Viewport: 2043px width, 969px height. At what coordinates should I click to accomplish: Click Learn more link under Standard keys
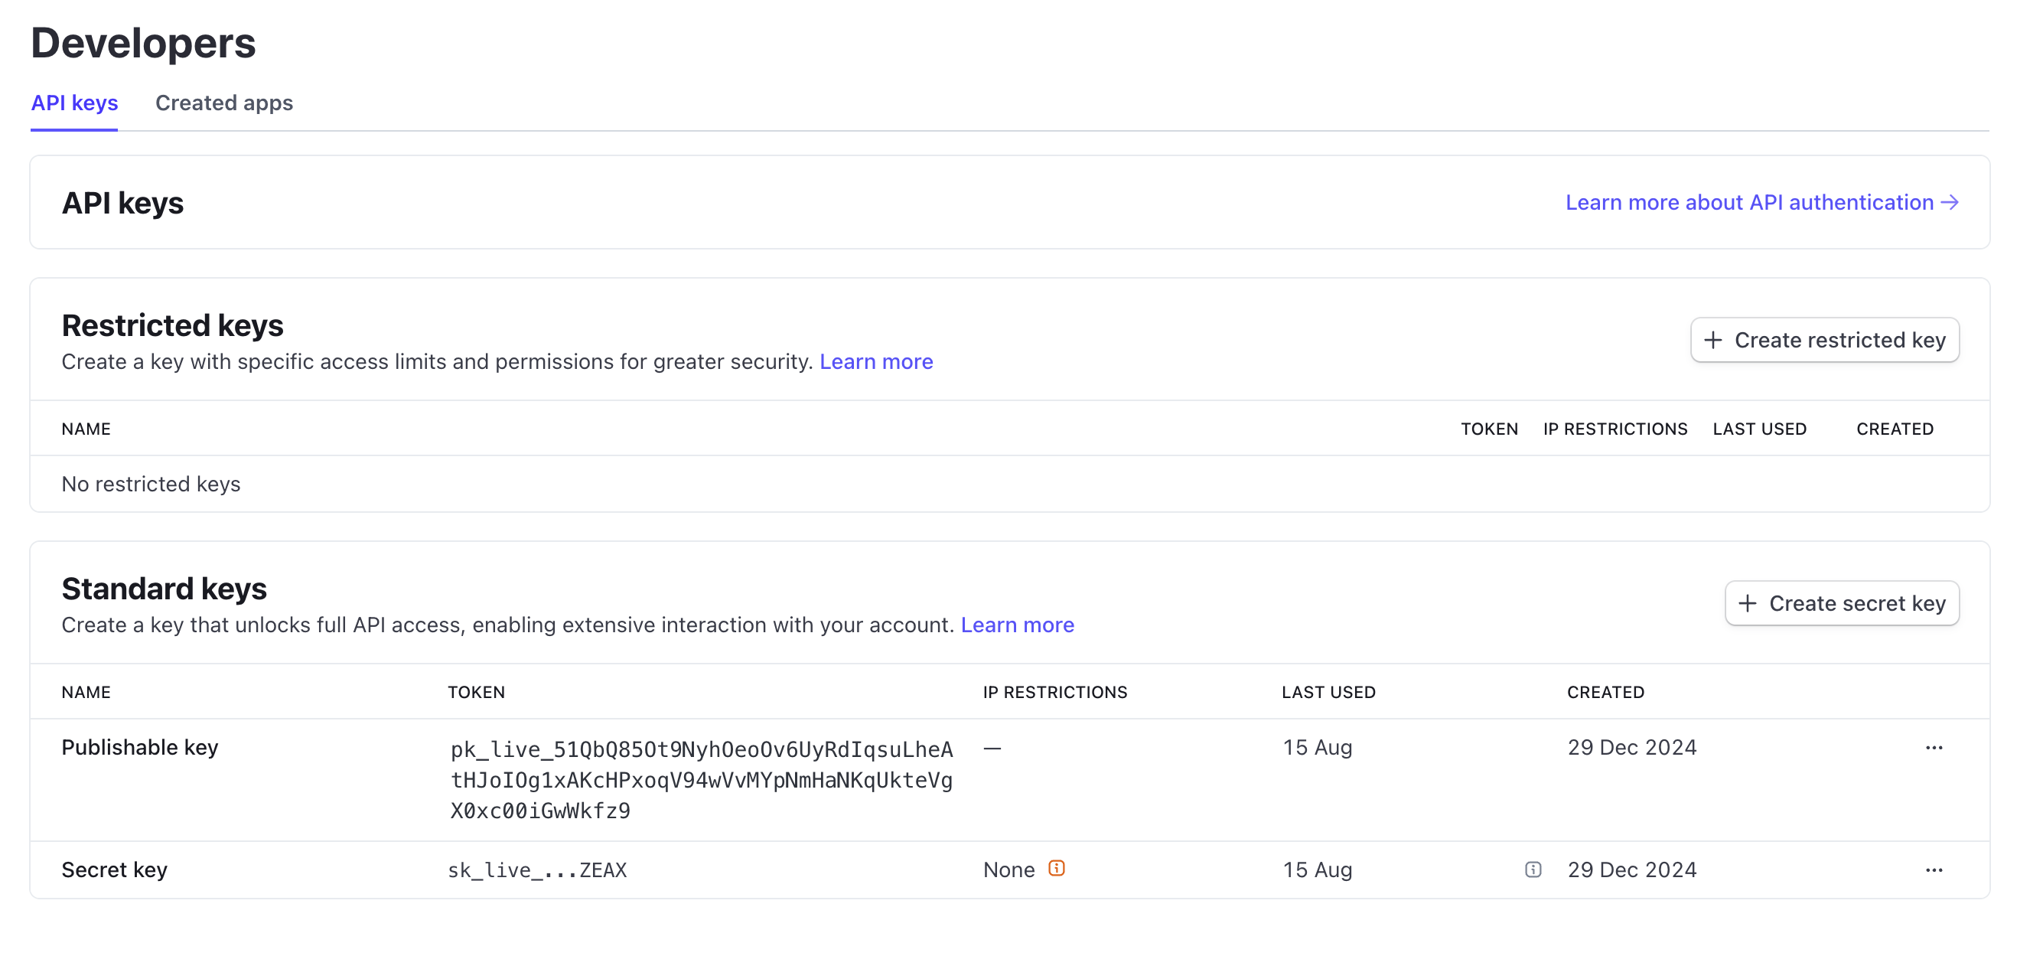[1017, 625]
